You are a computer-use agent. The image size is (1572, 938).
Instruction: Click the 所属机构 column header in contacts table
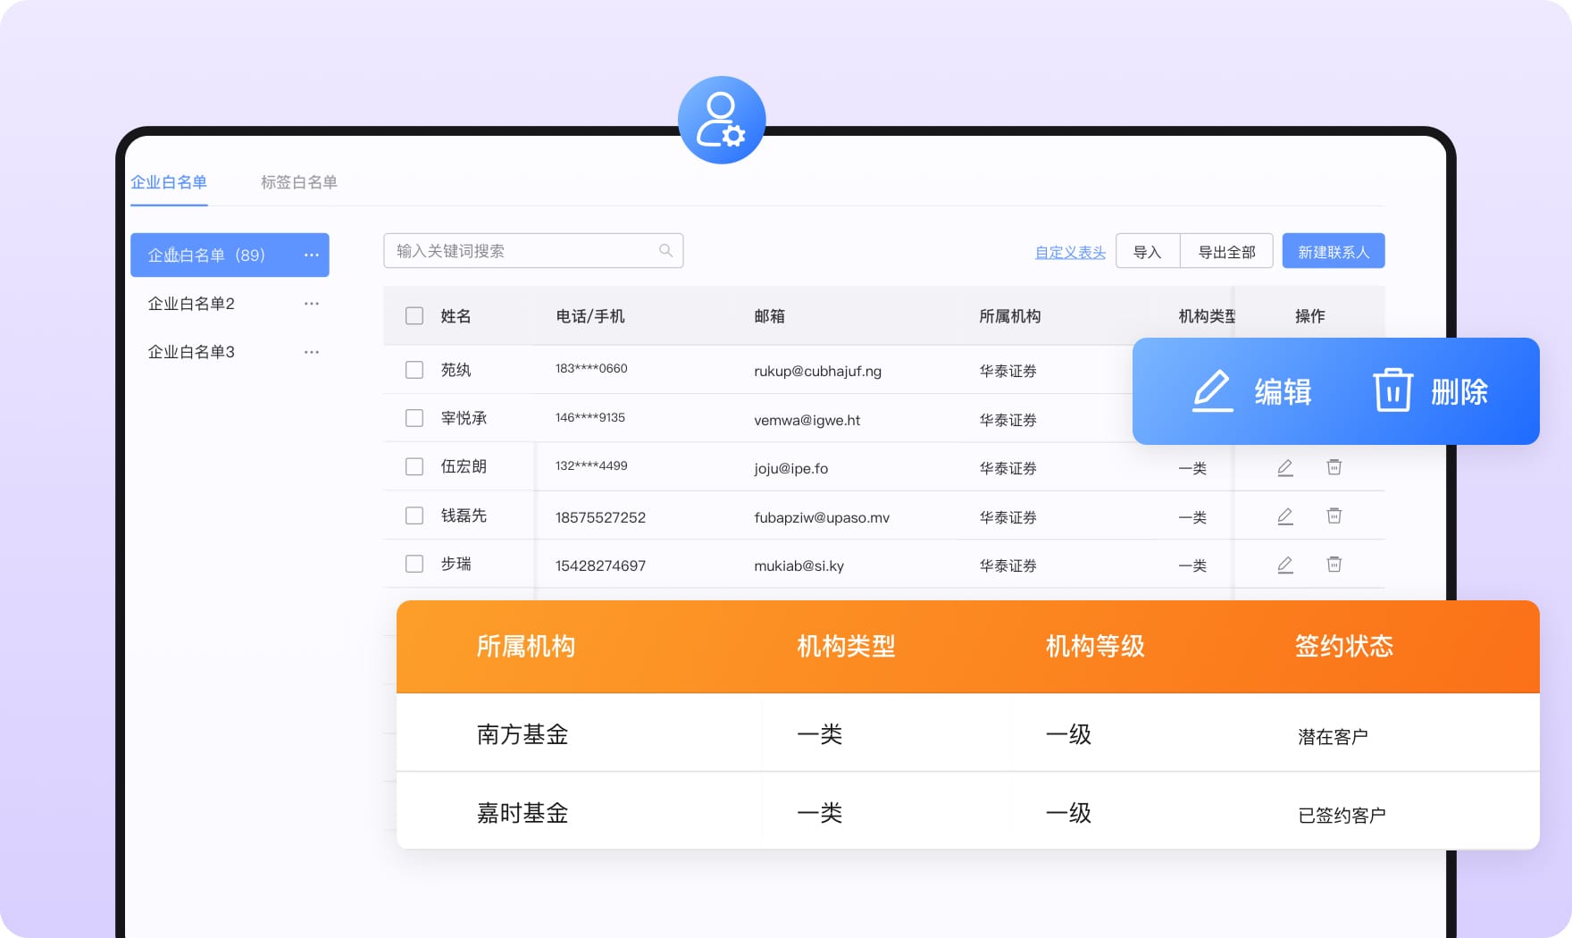(1010, 316)
